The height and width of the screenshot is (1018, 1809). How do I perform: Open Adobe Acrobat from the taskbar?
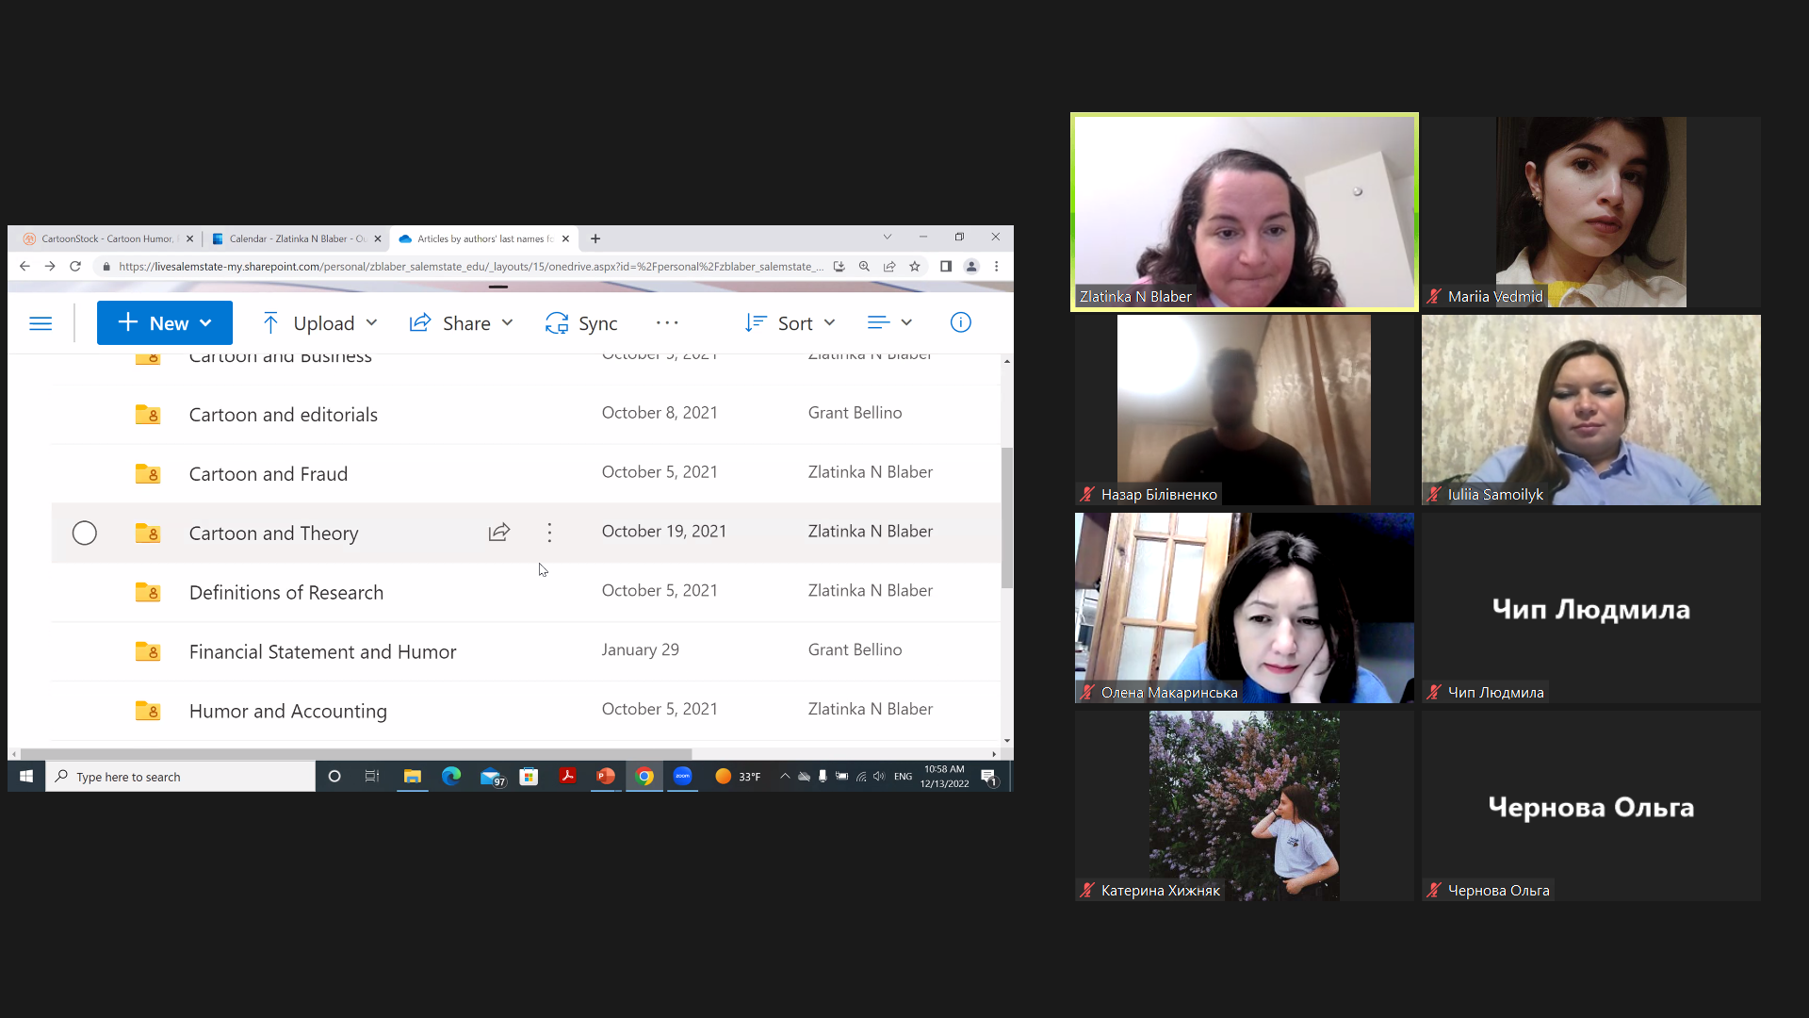coord(567,777)
